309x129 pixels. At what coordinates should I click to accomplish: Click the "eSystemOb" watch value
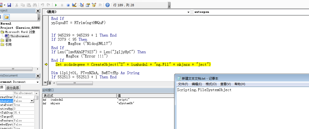126,103
